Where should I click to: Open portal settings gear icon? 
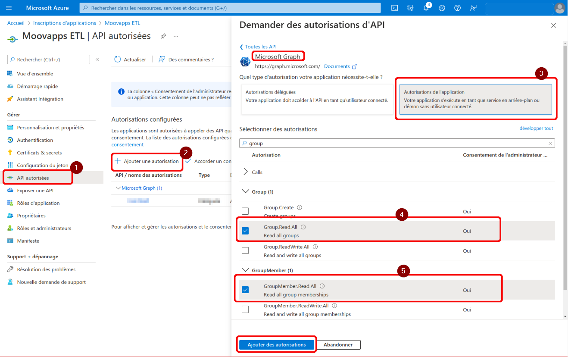click(x=442, y=8)
